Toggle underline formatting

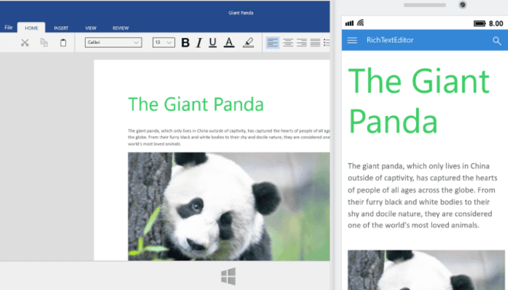[x=213, y=42]
